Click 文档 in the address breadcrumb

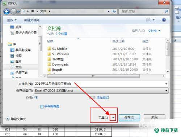(x=43, y=11)
